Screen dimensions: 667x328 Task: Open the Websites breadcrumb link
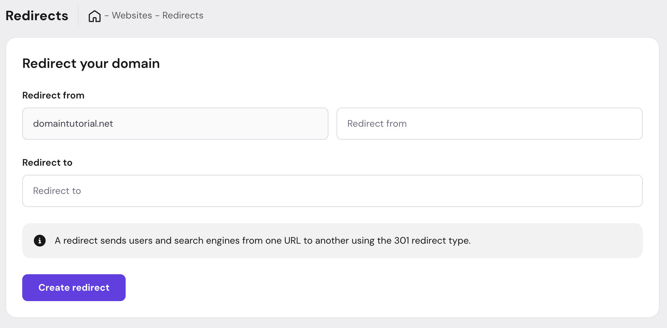pos(132,15)
